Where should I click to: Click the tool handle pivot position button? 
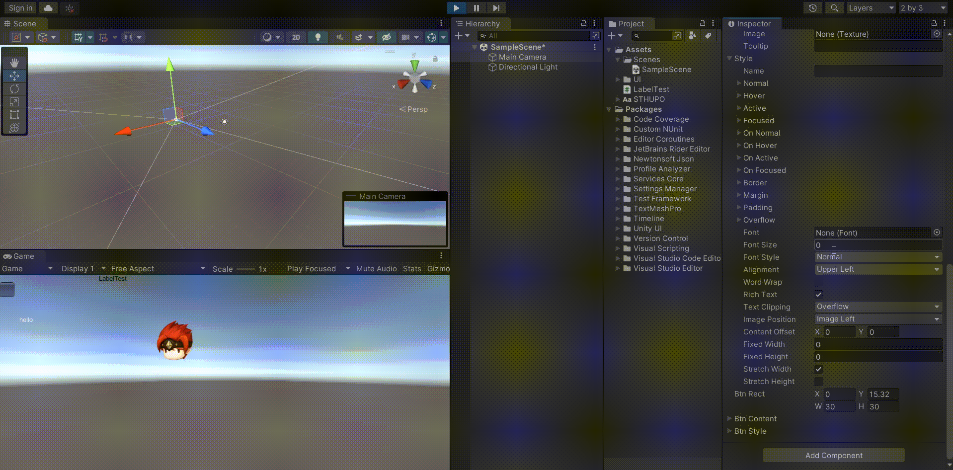click(16, 37)
